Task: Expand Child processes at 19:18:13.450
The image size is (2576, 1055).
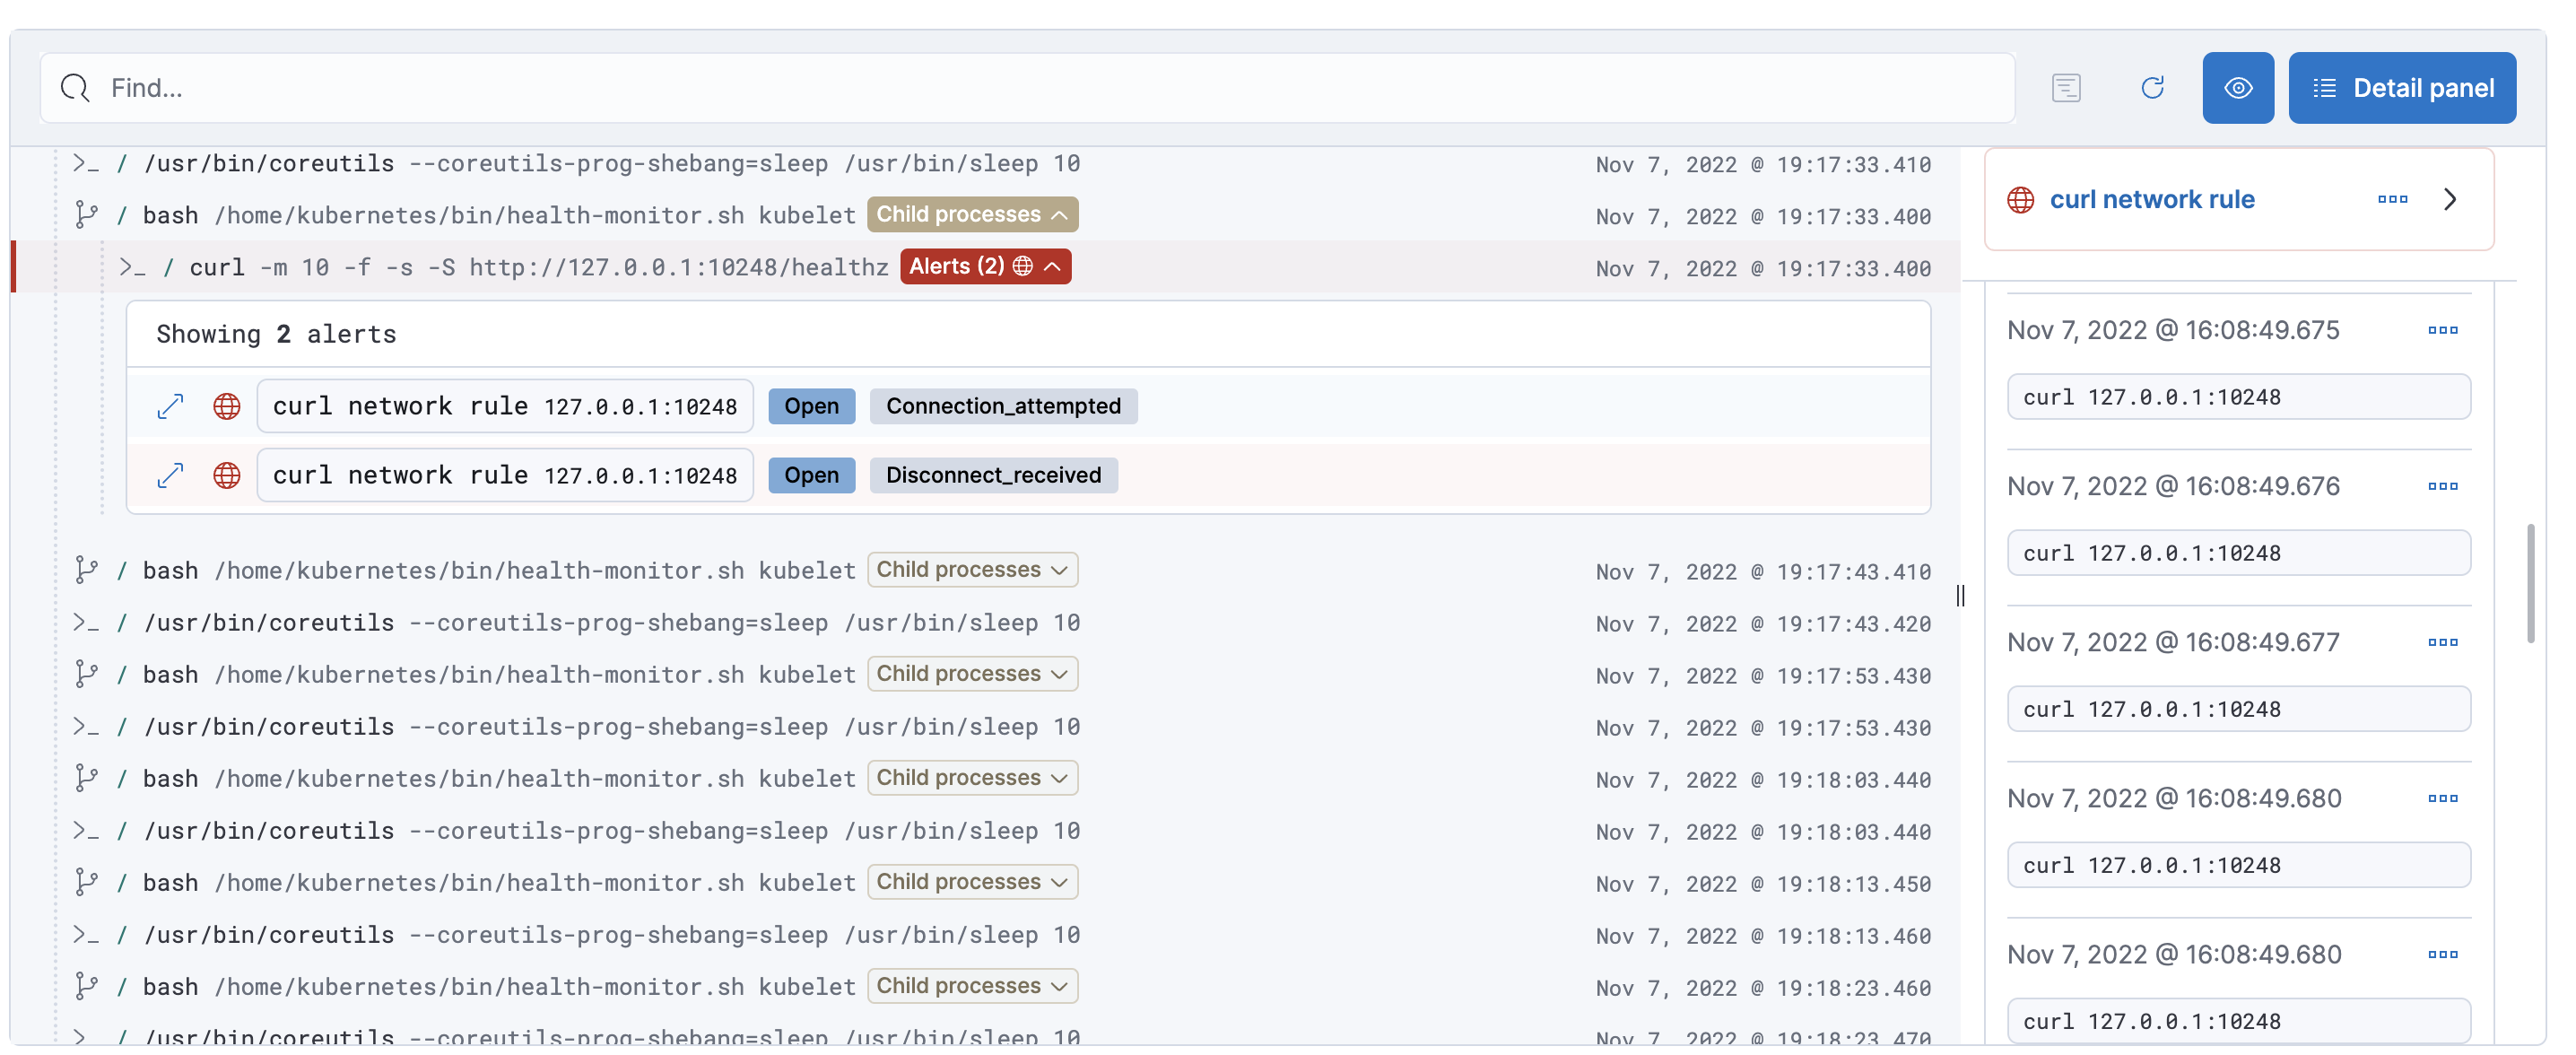Action: 972,882
